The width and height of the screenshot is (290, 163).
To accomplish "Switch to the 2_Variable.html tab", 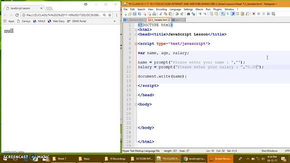I will pos(159,20).
